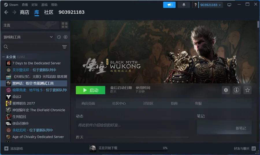The width and height of the screenshot is (260, 155).
Task: Open game settings gear icon
Action: pos(226,90)
